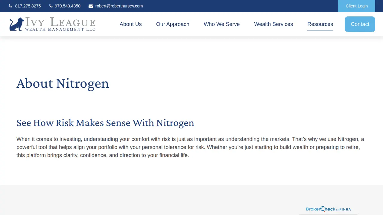The height and width of the screenshot is (215, 383).
Task: Email robert@robertnursey.com
Action: (119, 6)
